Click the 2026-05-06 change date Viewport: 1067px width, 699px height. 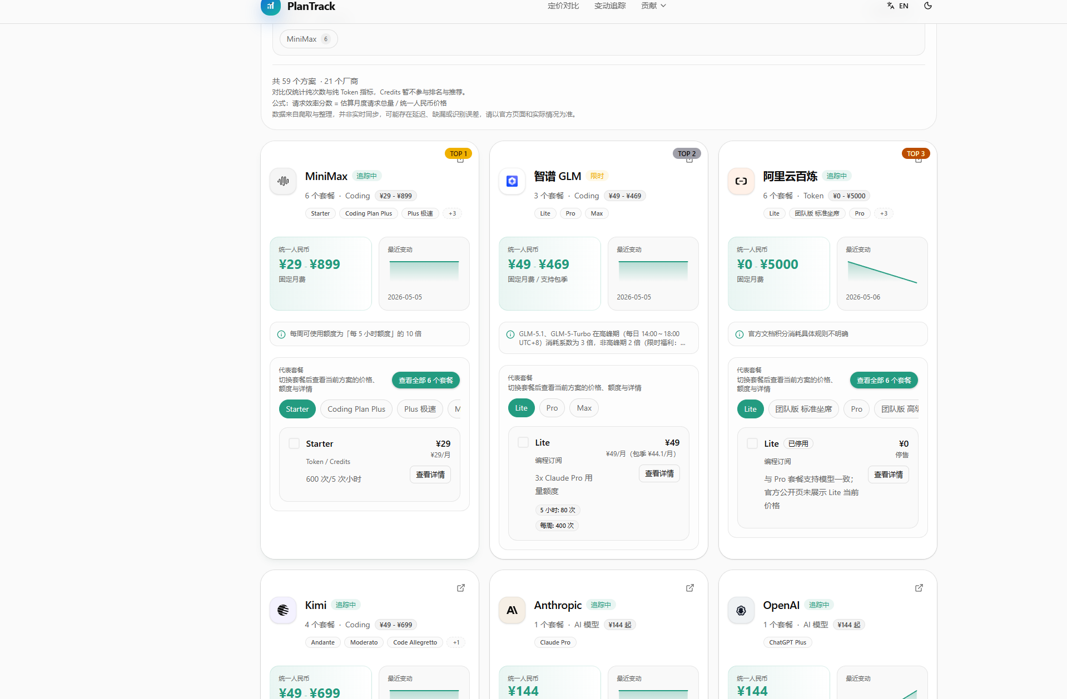tap(863, 297)
